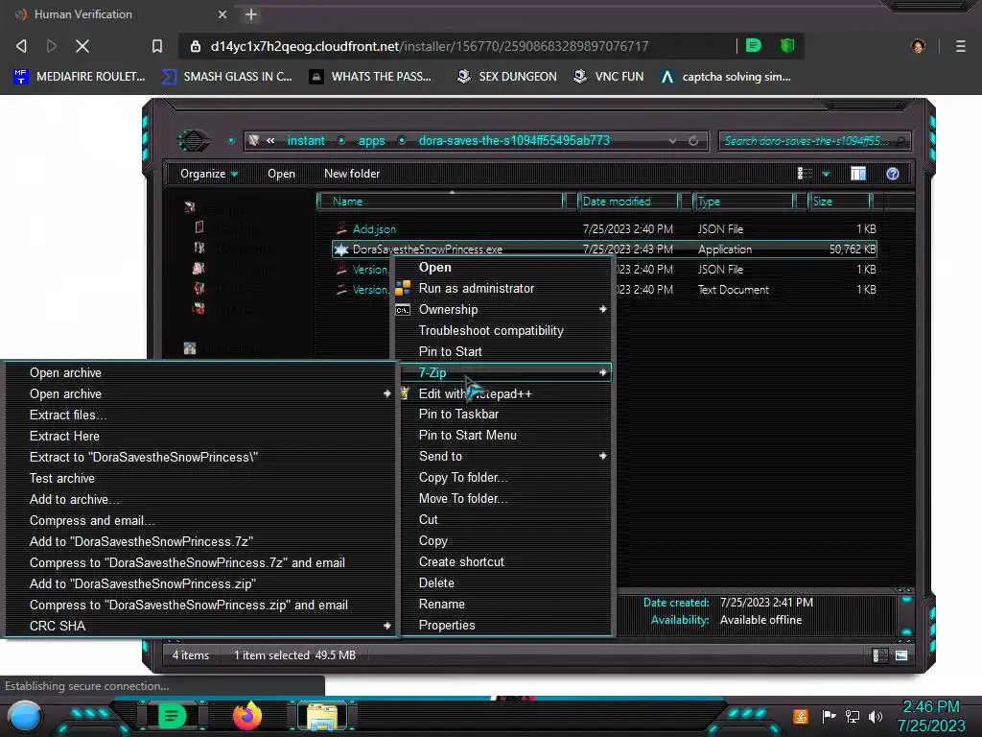Viewport: 982px width, 737px height.
Task: Toggle the preview pane icon
Action: pyautogui.click(x=858, y=174)
